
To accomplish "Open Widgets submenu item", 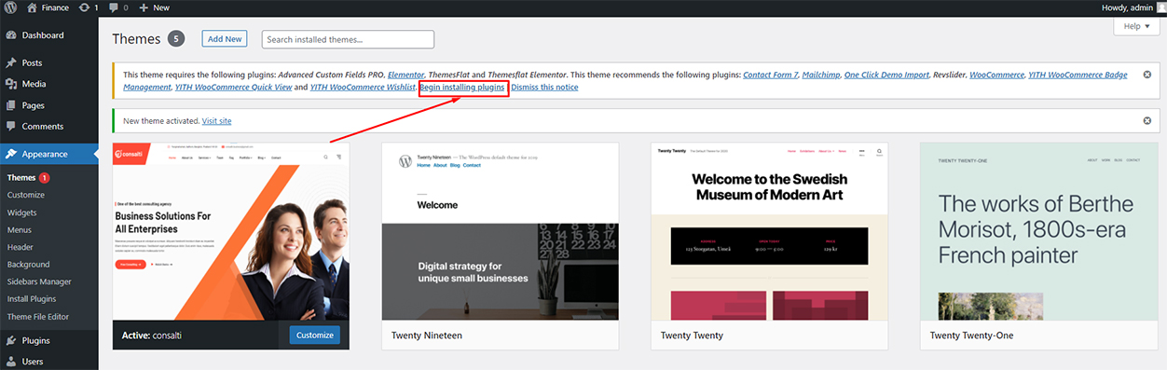I will click(x=22, y=212).
